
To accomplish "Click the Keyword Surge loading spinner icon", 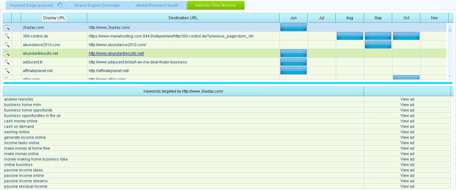I will click(x=60, y=5).
